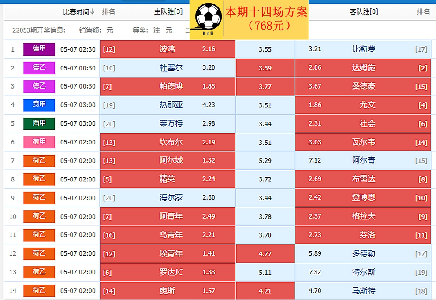Click the green 西甲 league badge
Viewport: 436px width, 300px height.
pyautogui.click(x=39, y=124)
